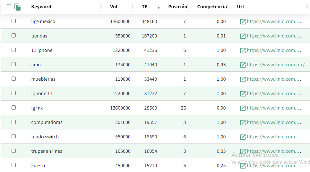
Task: Toggle the select-all checkbox in header
Action: tap(9, 6)
